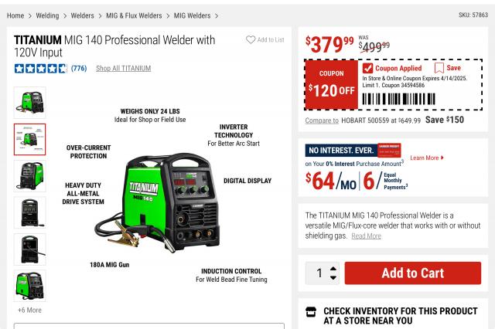Click the Harbor Freight credit card icon

[x=389, y=150]
